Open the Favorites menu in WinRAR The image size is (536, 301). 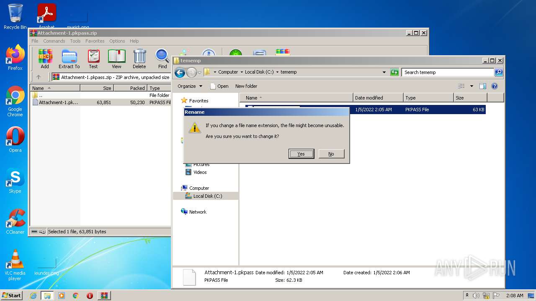95,41
